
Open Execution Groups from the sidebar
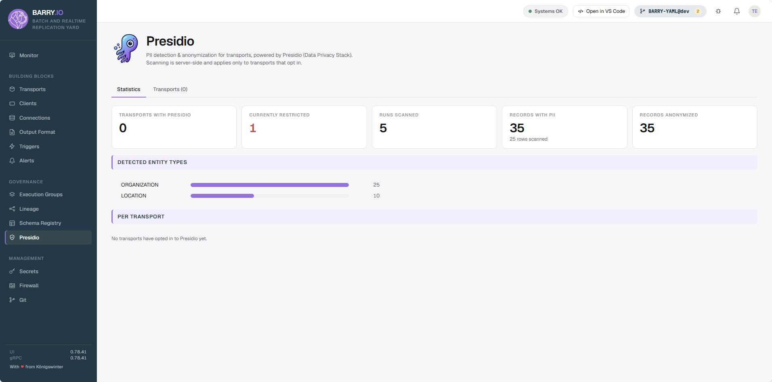pos(48,194)
